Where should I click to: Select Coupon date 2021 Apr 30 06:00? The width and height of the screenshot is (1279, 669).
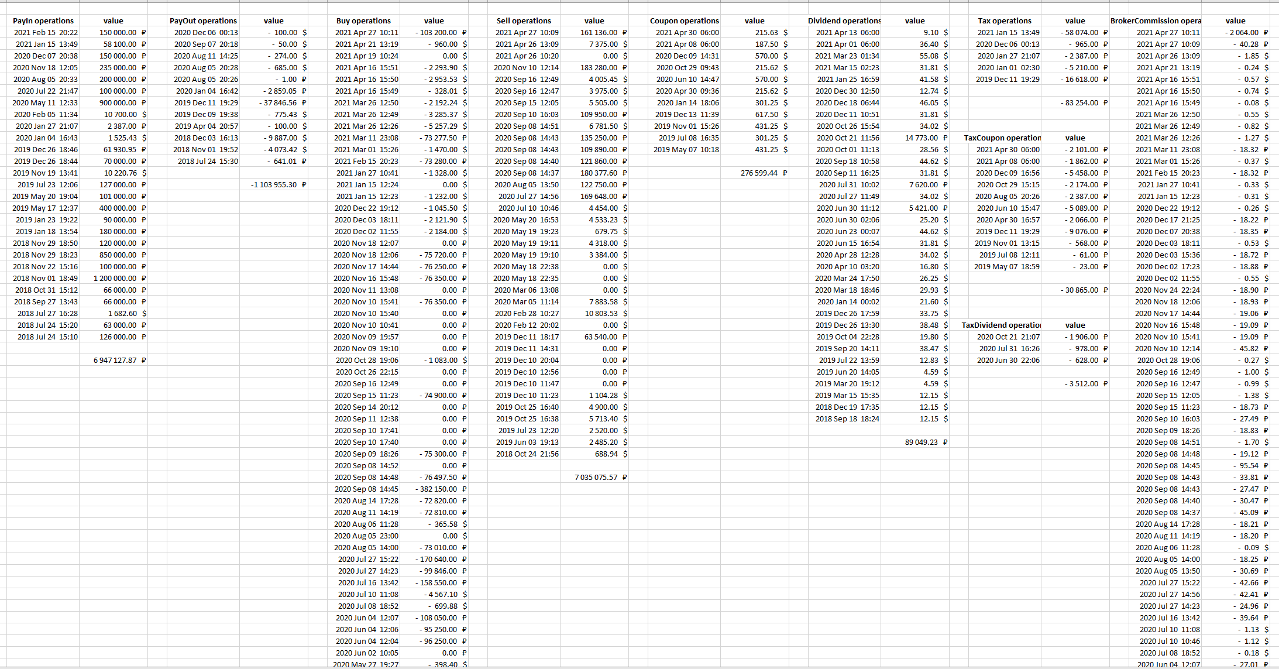[684, 32]
